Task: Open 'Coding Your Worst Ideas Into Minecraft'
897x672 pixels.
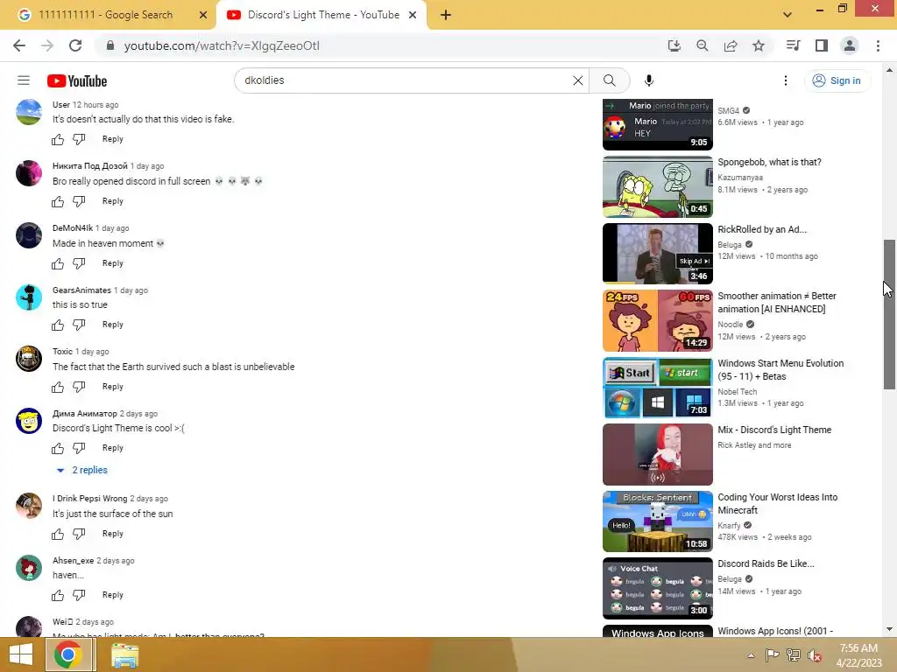Action: [778, 503]
